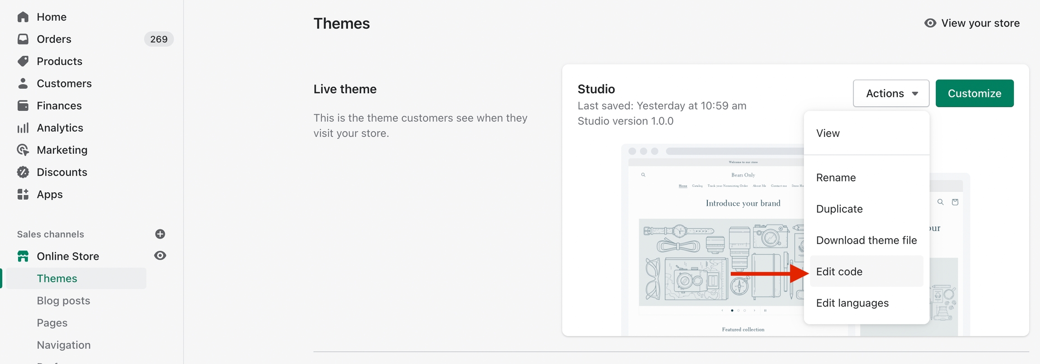Click the green Customize button
This screenshot has height=364, width=1040.
pyautogui.click(x=974, y=93)
